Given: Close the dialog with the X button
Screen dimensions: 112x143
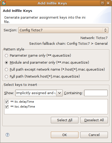Looking at the screenshot, I should [x=108, y=3].
